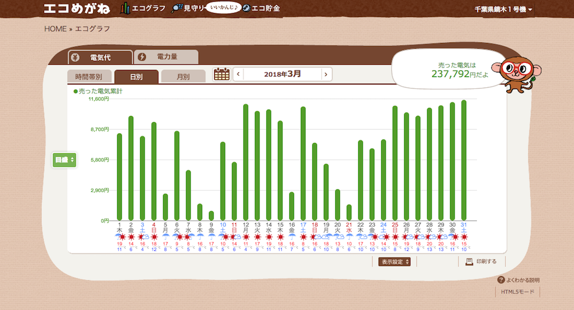Open 見守り in the top menu

coord(193,8)
